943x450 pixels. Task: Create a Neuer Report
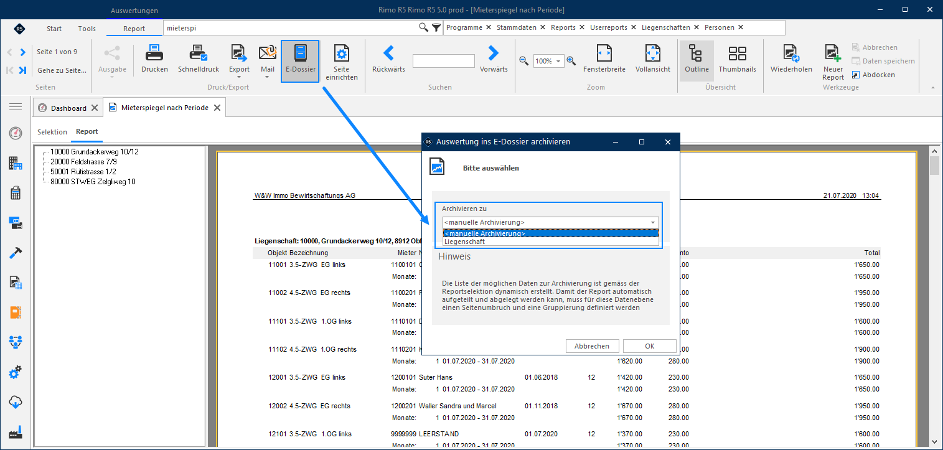coord(833,62)
